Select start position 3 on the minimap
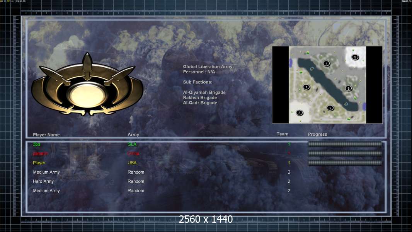The width and height of the screenshot is (412, 232). (x=299, y=113)
